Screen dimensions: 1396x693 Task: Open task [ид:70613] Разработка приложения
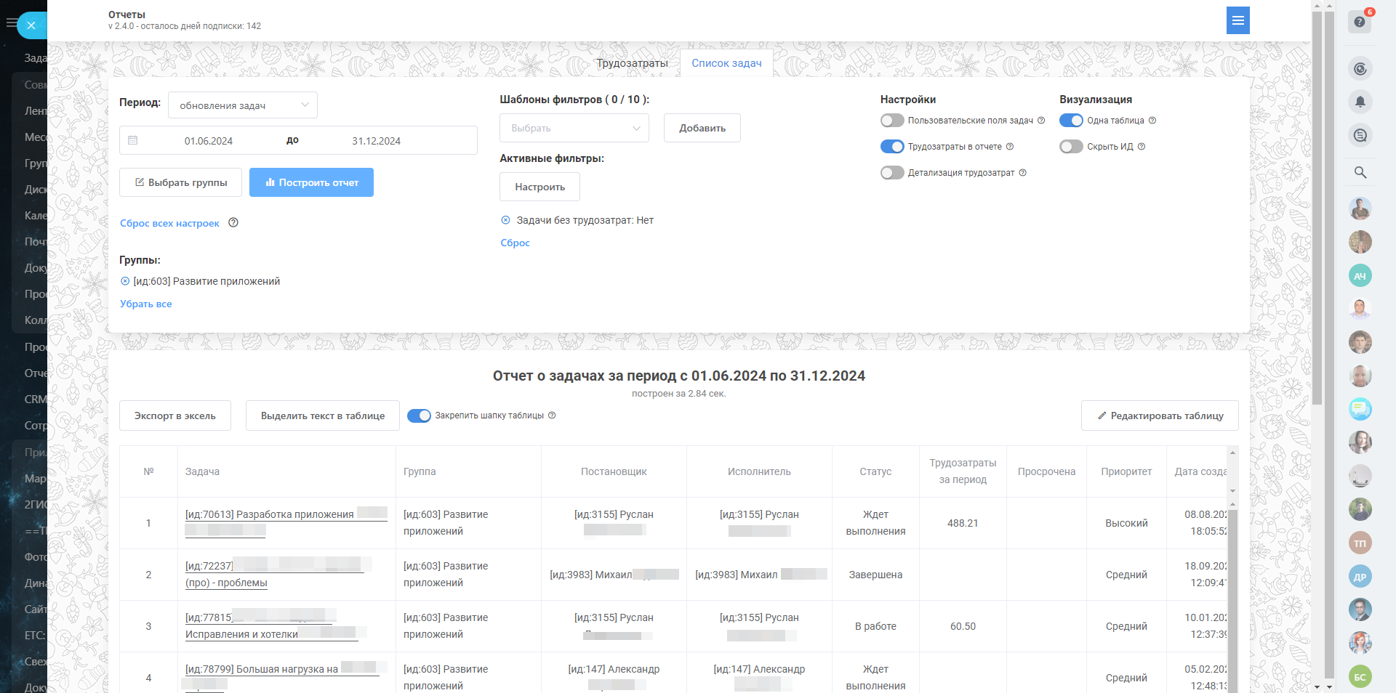click(270, 514)
